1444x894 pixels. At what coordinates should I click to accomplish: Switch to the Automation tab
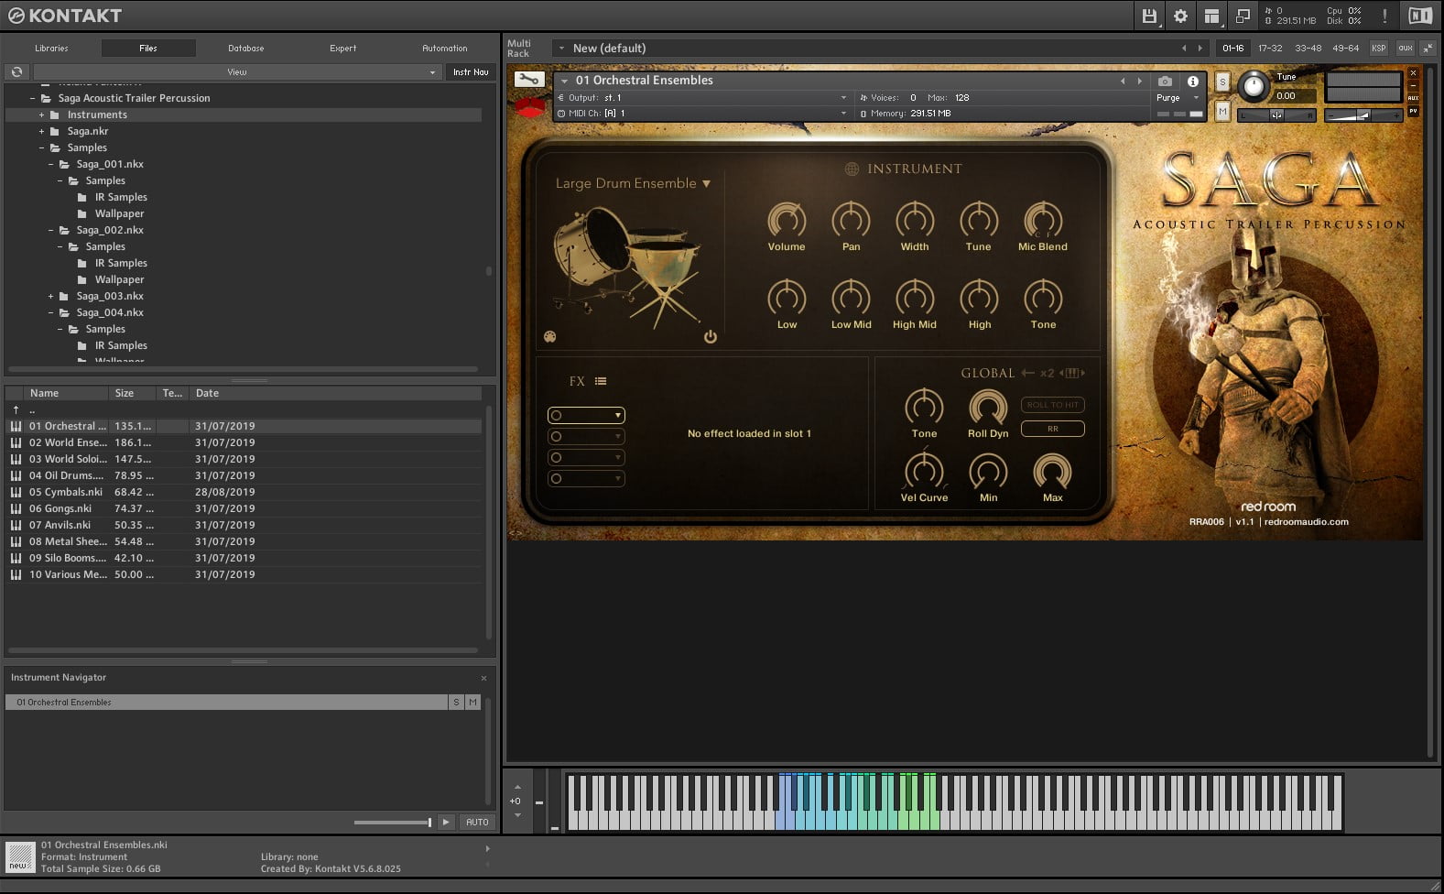coord(444,48)
